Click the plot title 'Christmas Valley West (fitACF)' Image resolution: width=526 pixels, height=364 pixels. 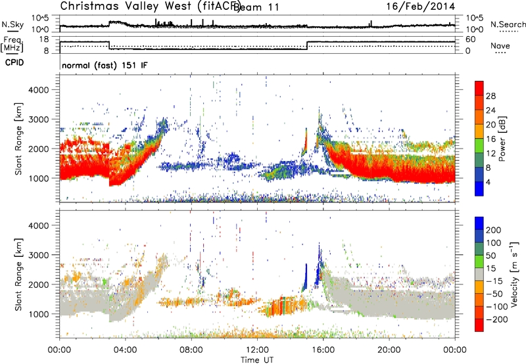click(x=150, y=6)
